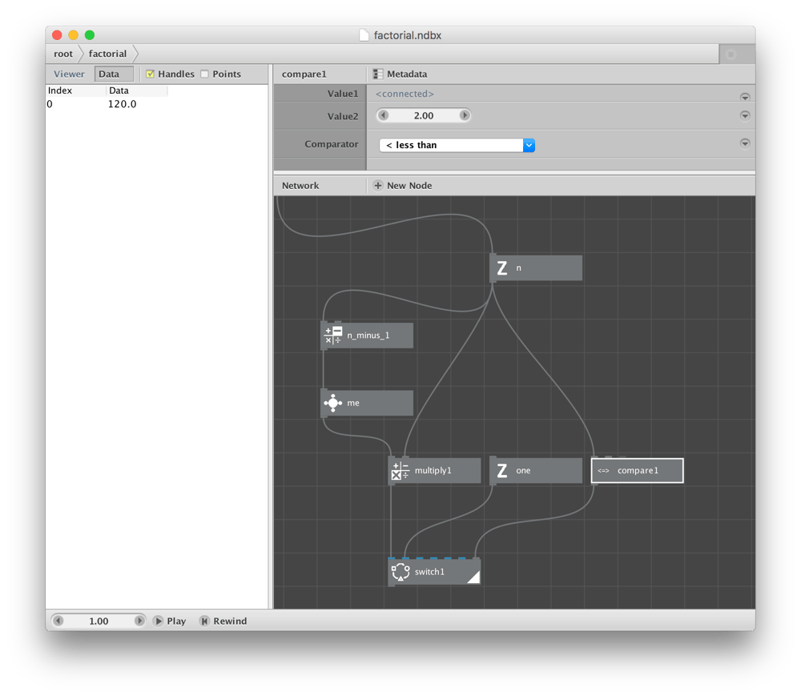The width and height of the screenshot is (801, 696).
Task: Play the animation
Action: (x=170, y=621)
